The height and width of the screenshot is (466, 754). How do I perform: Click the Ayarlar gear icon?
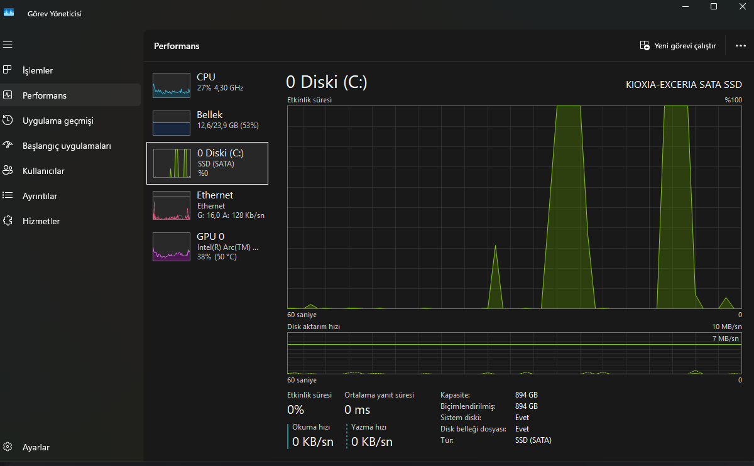pos(8,447)
